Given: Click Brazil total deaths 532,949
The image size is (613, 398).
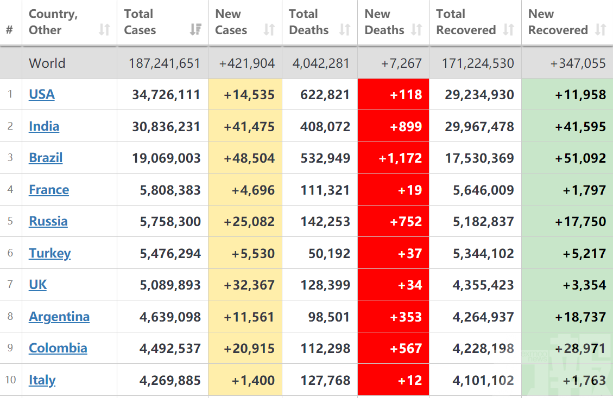Looking at the screenshot, I should (x=325, y=158).
